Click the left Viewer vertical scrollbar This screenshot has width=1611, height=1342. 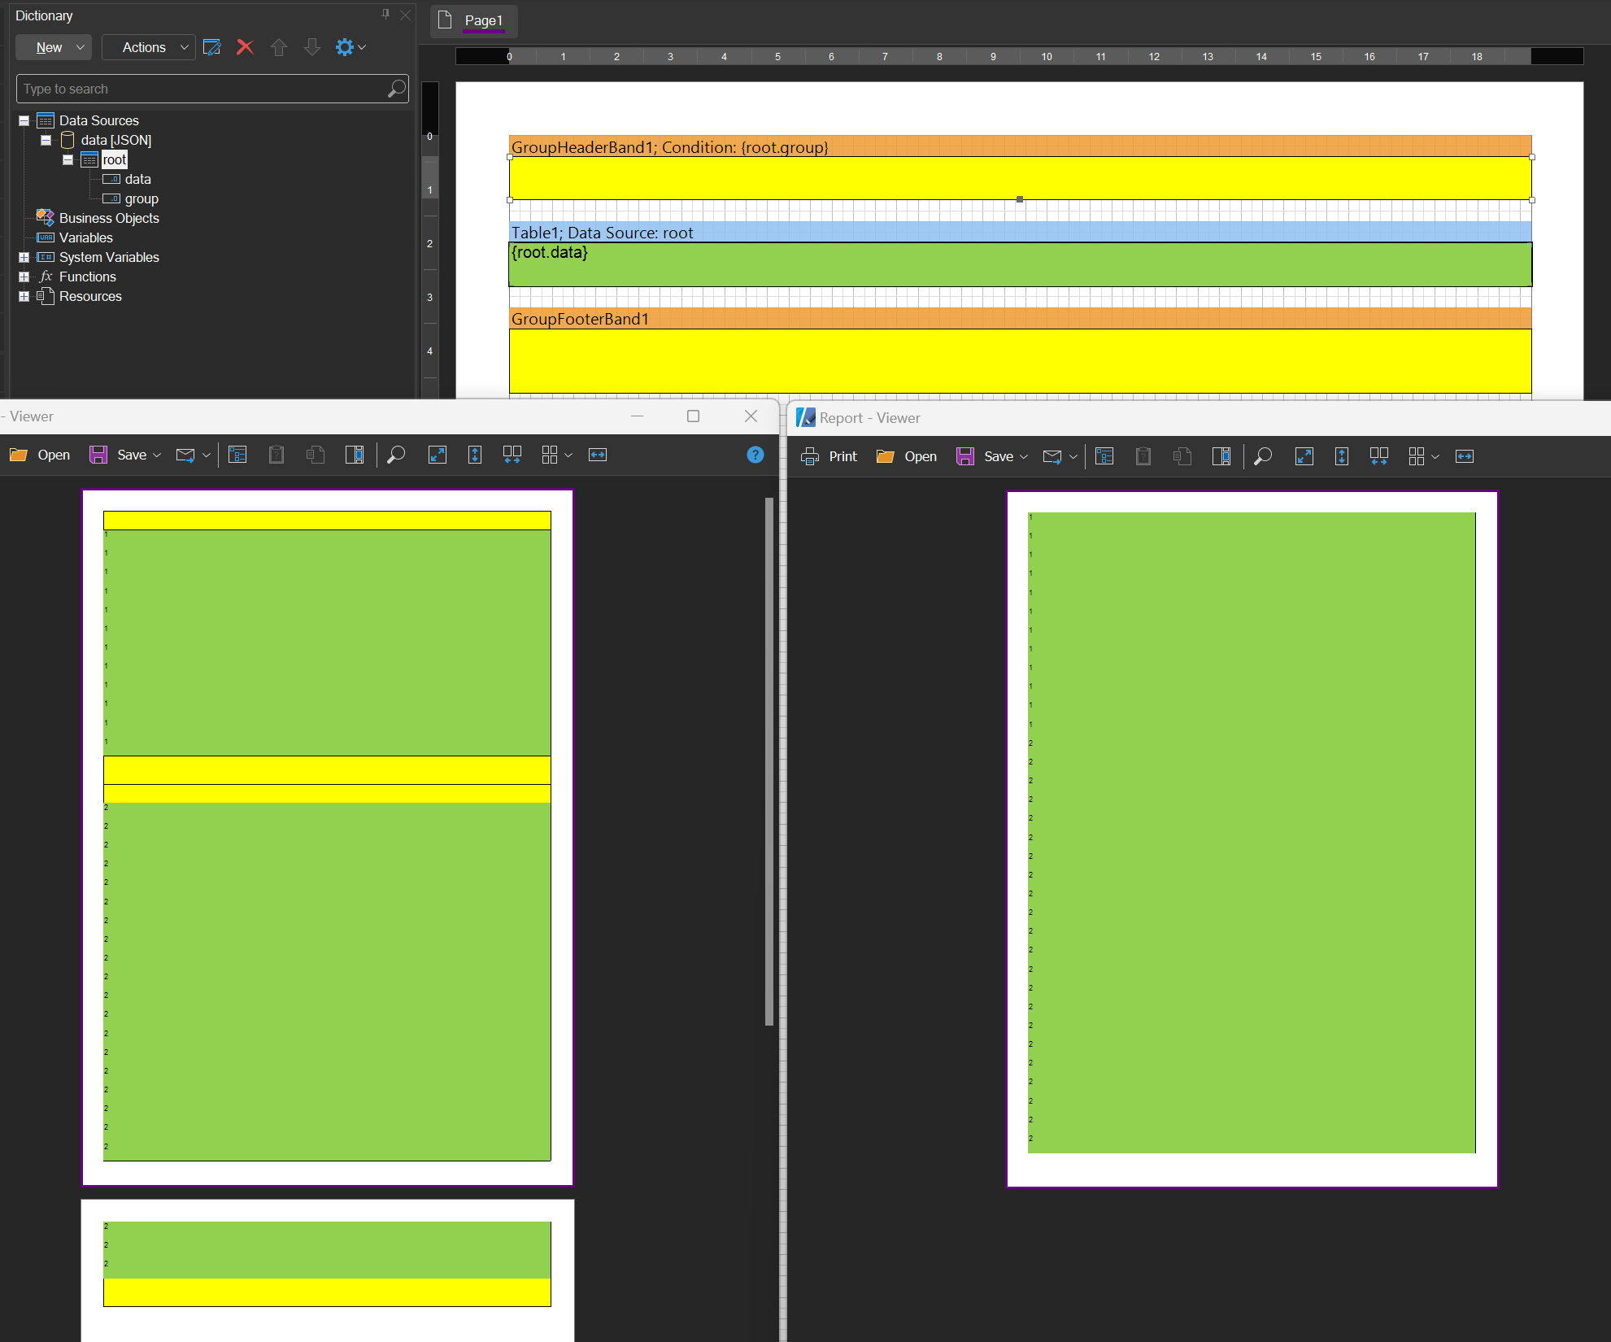[x=769, y=761]
